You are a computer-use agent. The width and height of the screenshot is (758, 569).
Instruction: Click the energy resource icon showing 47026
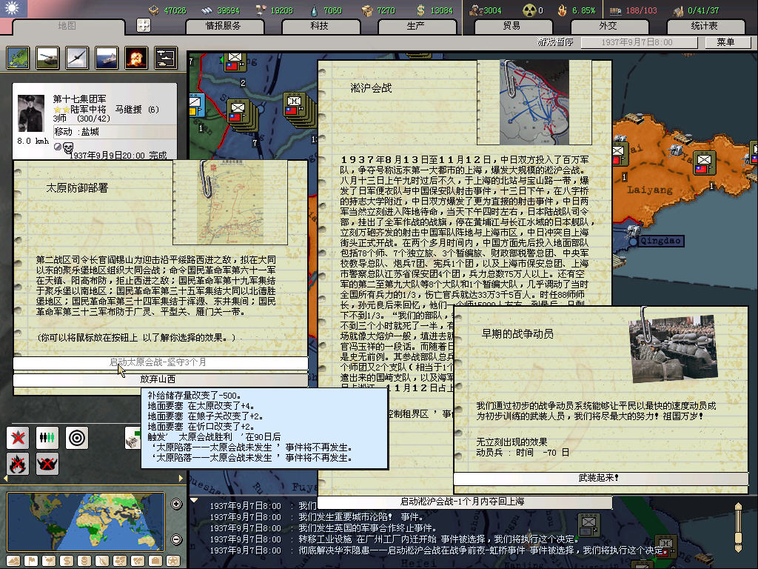(154, 10)
